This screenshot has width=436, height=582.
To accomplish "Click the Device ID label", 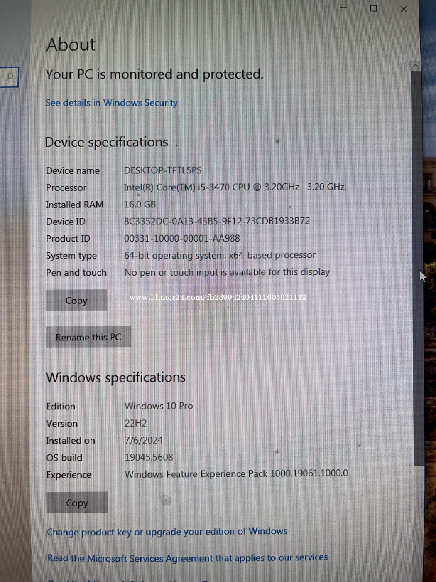I will pos(66,222).
